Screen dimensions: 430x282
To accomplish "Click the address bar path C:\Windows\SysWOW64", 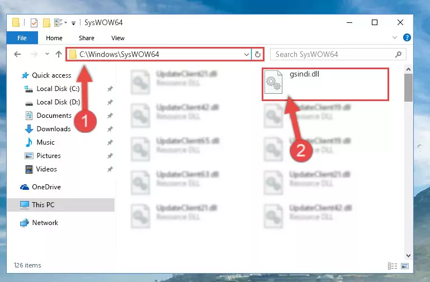I will tap(119, 54).
